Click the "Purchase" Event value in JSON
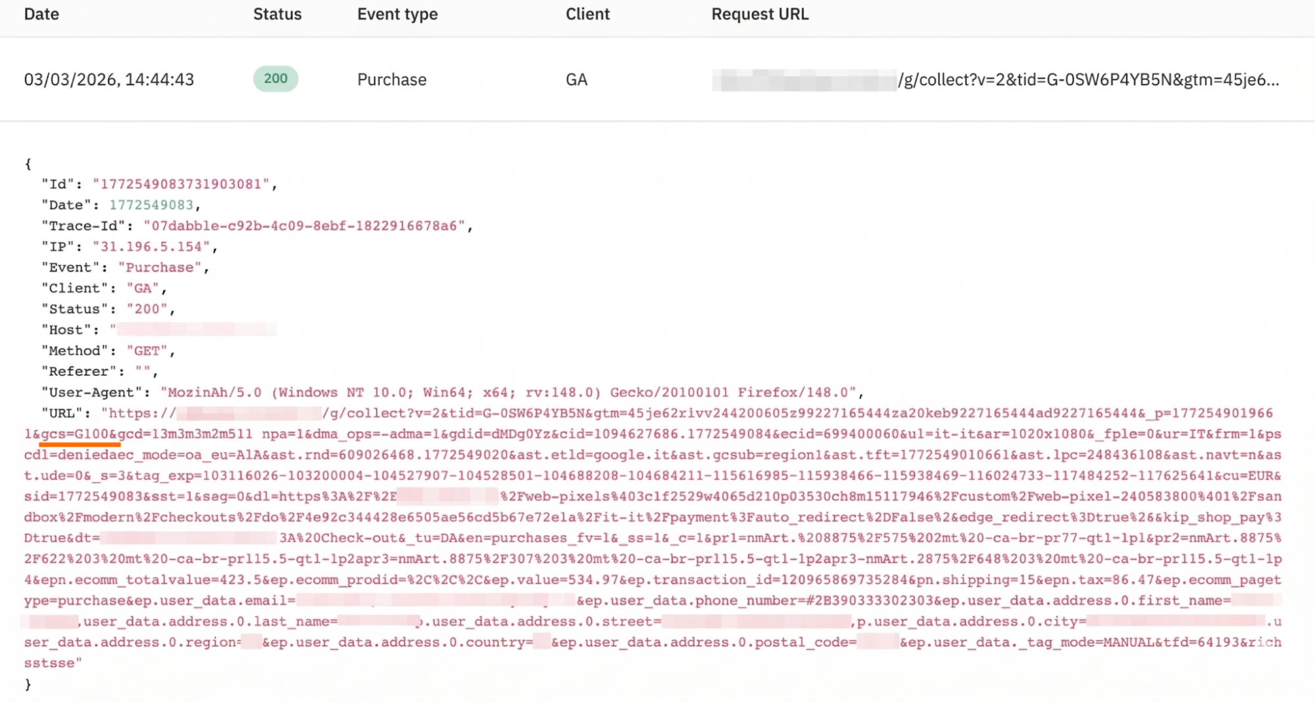This screenshot has width=1315, height=702. (160, 268)
